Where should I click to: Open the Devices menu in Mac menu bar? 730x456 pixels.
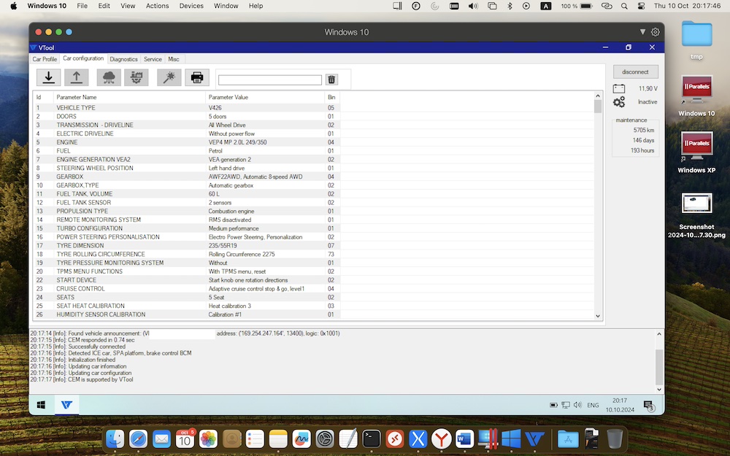pos(191,6)
